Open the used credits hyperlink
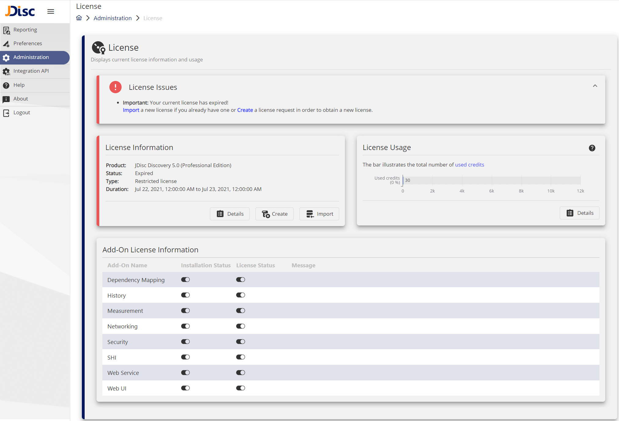This screenshot has width=619, height=421. [x=469, y=165]
